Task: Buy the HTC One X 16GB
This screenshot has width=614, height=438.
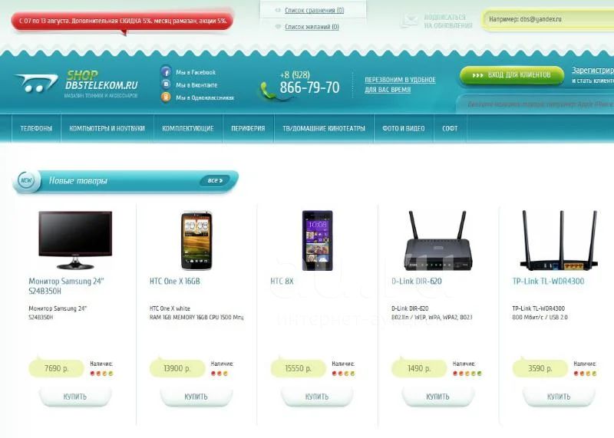Action: click(196, 397)
